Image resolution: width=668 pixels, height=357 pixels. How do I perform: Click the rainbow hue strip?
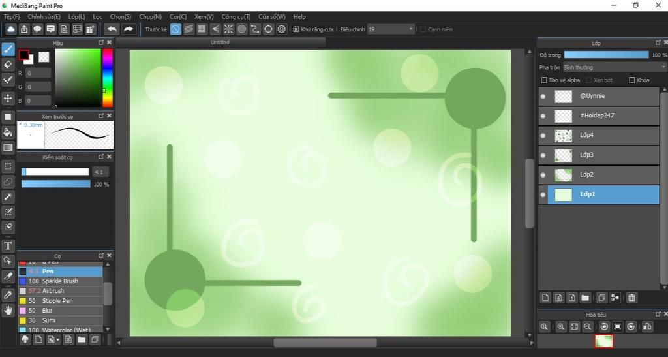[108, 78]
